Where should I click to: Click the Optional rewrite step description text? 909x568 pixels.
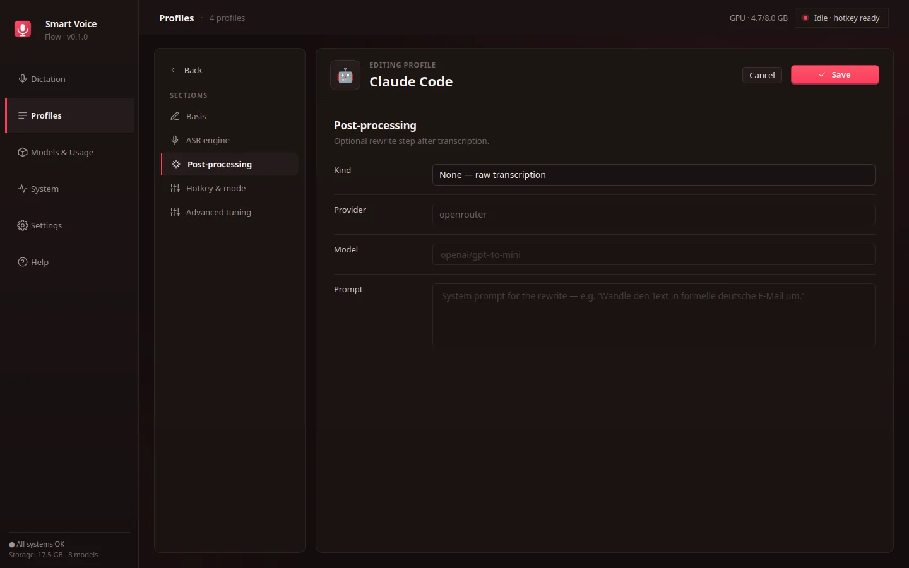412,141
